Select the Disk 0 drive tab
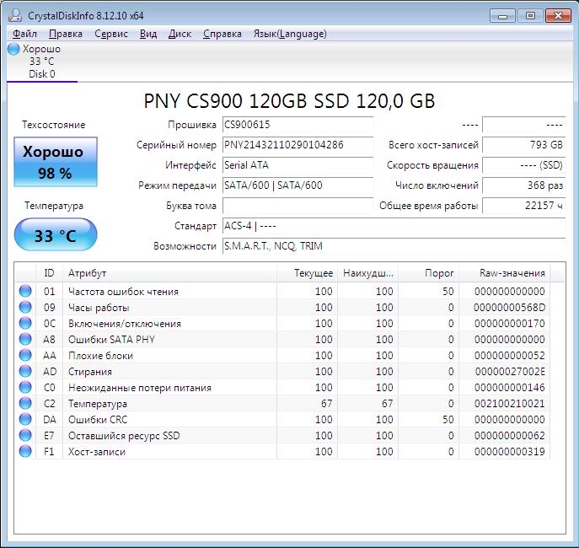The image size is (579, 548). (x=42, y=62)
